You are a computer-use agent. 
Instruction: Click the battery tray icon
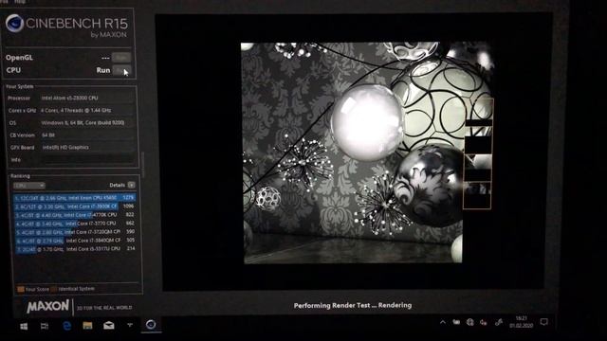(x=456, y=322)
